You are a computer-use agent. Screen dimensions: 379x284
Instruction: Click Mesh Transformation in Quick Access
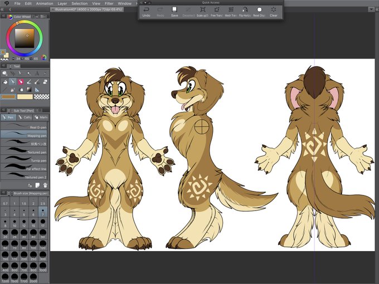point(231,12)
